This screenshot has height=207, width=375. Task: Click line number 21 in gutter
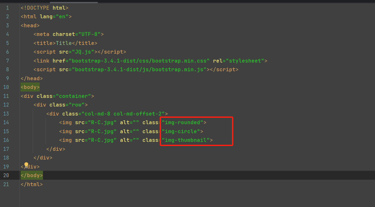(6, 184)
